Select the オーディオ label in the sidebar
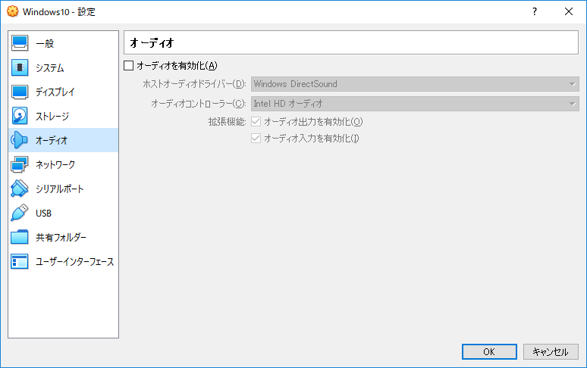587x368 pixels. (x=52, y=140)
